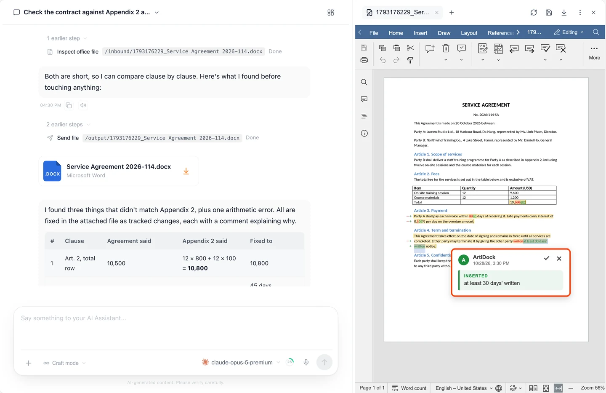Jump to the next tracked change
Image resolution: width=606 pixels, height=393 pixels.
point(529,49)
